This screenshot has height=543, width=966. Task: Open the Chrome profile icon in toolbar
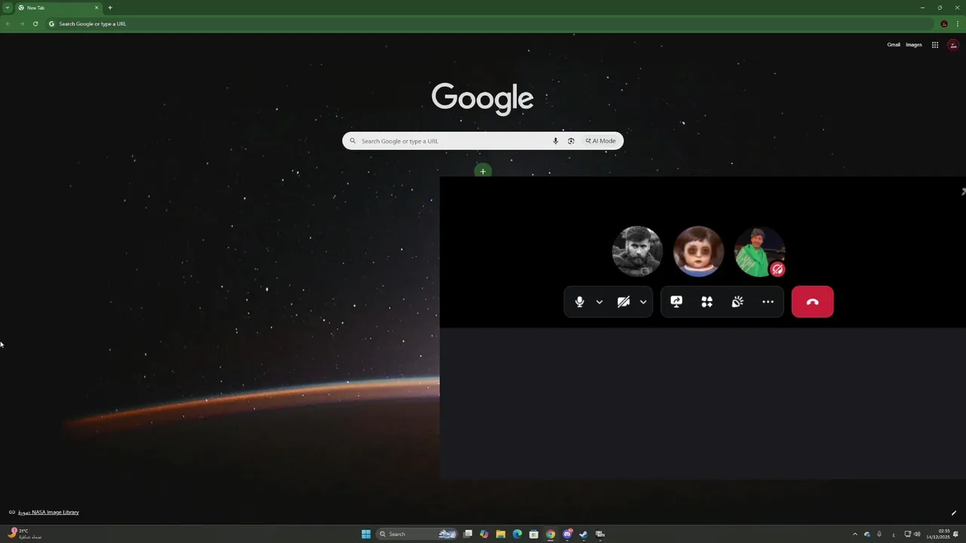[944, 23]
